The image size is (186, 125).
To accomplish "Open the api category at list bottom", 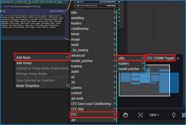I will tap(93, 120).
